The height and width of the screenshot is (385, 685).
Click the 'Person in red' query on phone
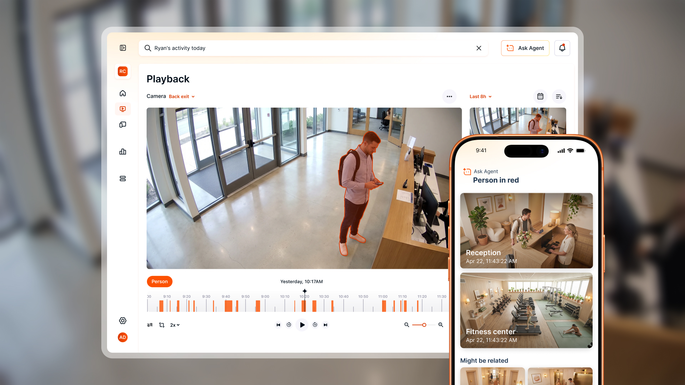click(x=496, y=180)
